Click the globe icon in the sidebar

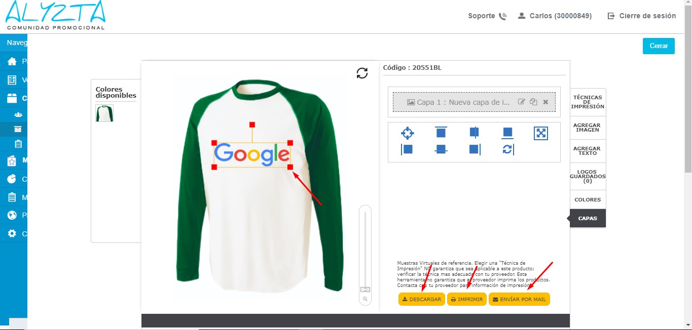pos(12,215)
